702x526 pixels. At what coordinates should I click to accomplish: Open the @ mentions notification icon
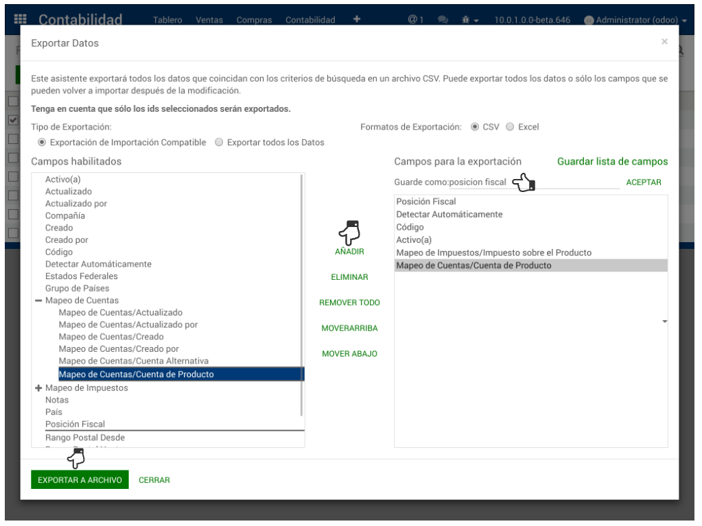[414, 20]
